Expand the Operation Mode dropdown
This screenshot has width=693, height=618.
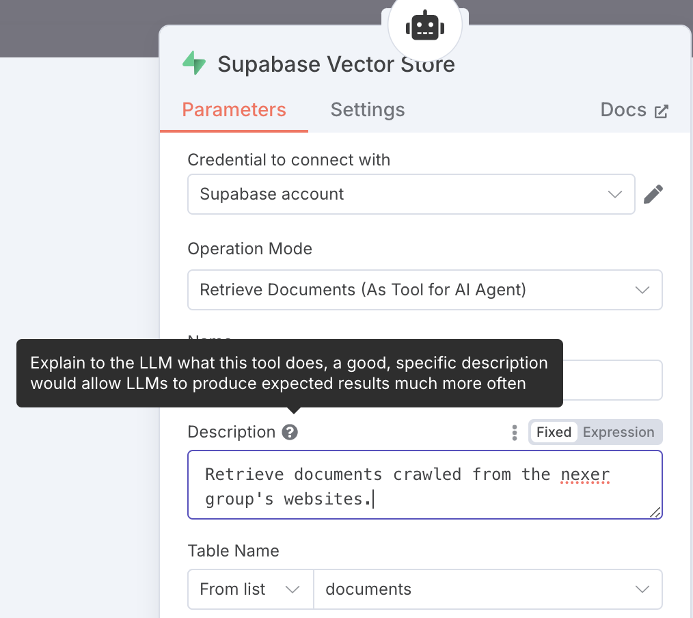[424, 290]
